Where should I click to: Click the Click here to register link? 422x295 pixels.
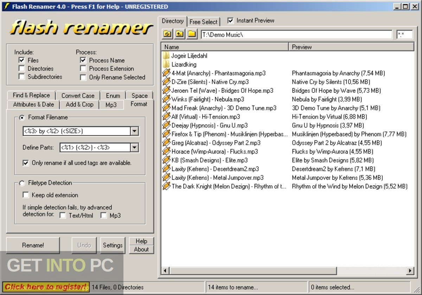coord(46,287)
